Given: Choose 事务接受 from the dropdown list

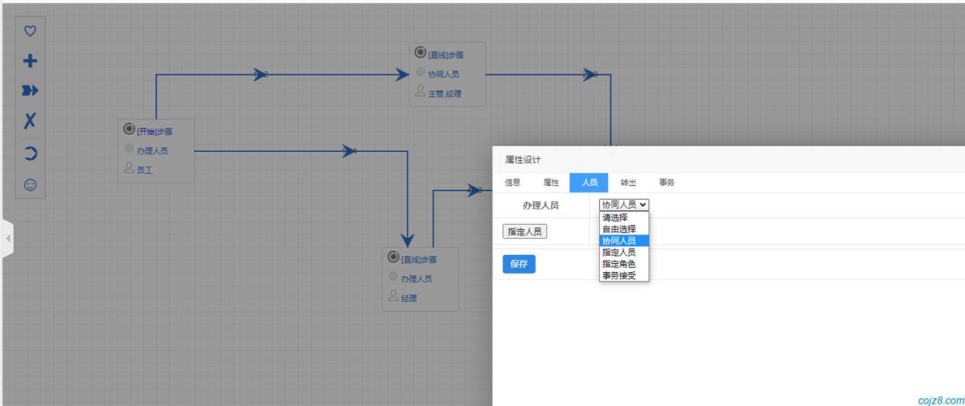Looking at the screenshot, I should click(x=624, y=275).
